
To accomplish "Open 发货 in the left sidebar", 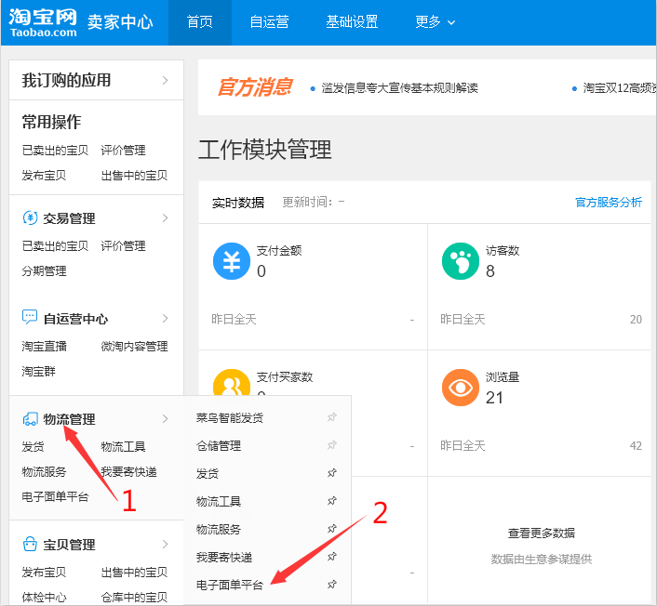I will click(x=33, y=446).
